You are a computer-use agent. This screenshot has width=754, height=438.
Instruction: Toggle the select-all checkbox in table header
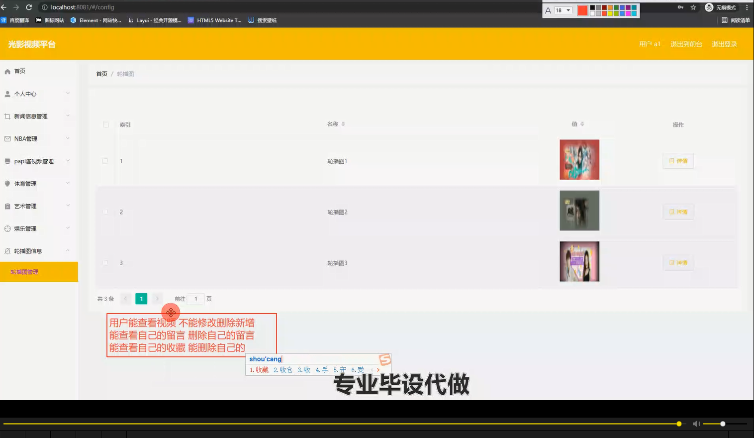coord(105,124)
